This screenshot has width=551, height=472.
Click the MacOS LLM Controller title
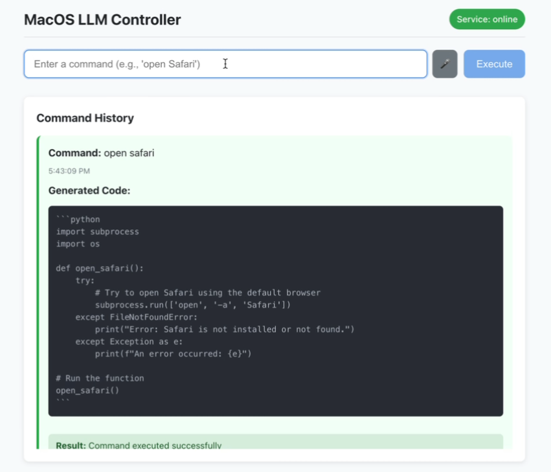pyautogui.click(x=102, y=19)
